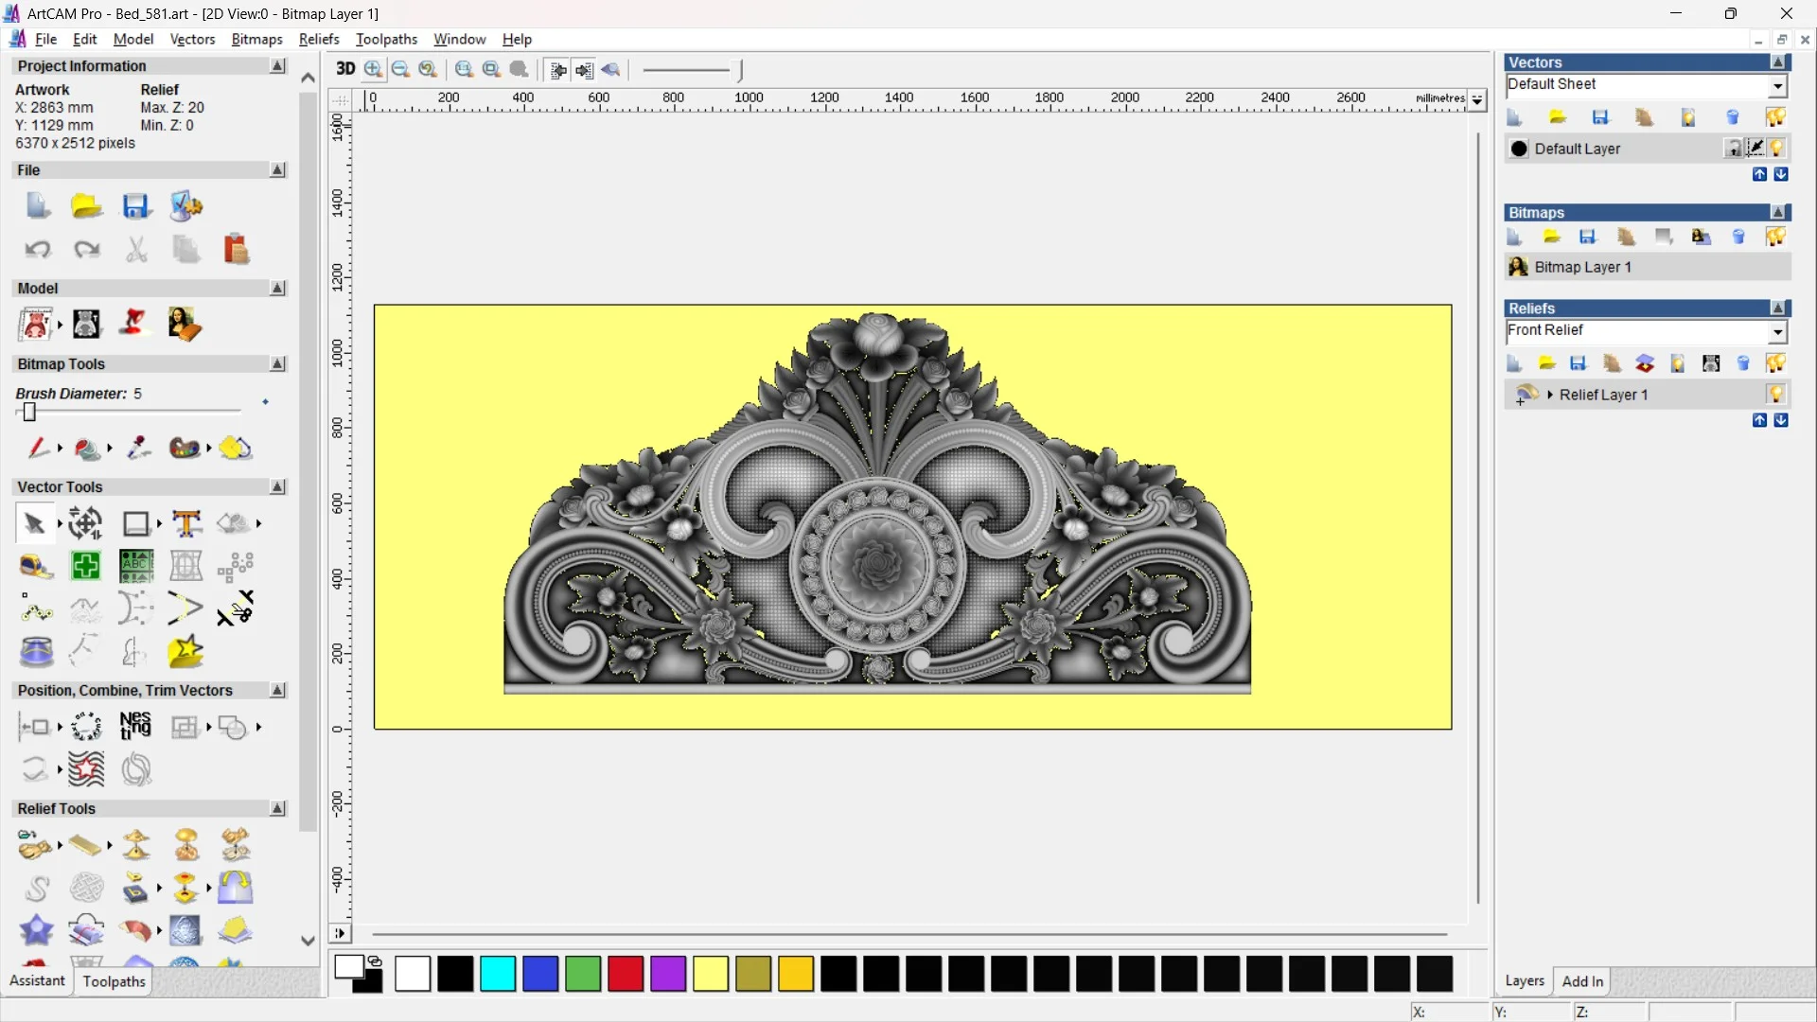The width and height of the screenshot is (1817, 1022).
Task: Click the Zoom In magnifier icon
Action: point(374,69)
